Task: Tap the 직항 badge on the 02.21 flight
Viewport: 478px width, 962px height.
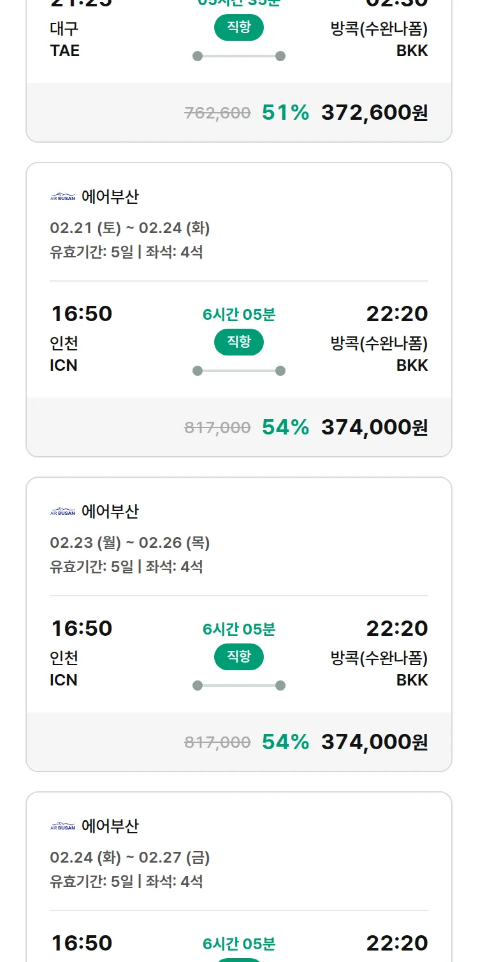Action: [239, 342]
